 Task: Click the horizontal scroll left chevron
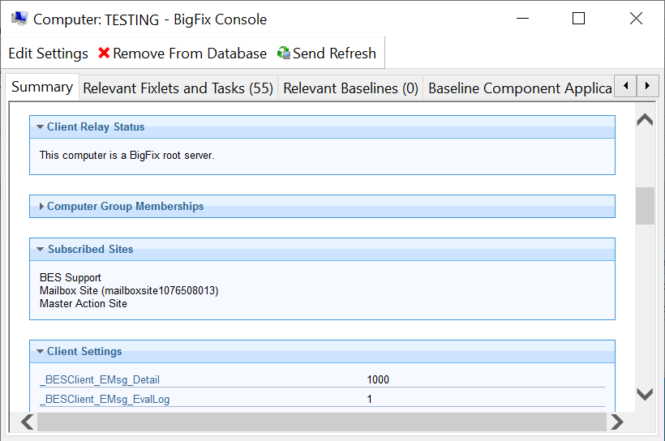27,422
